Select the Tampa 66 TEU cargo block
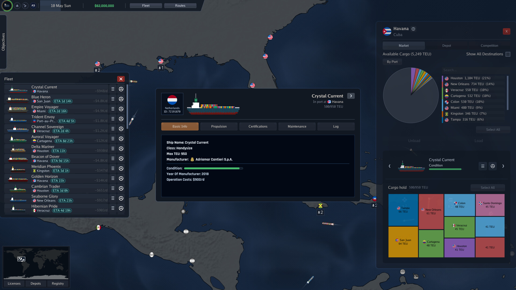 coord(403,210)
